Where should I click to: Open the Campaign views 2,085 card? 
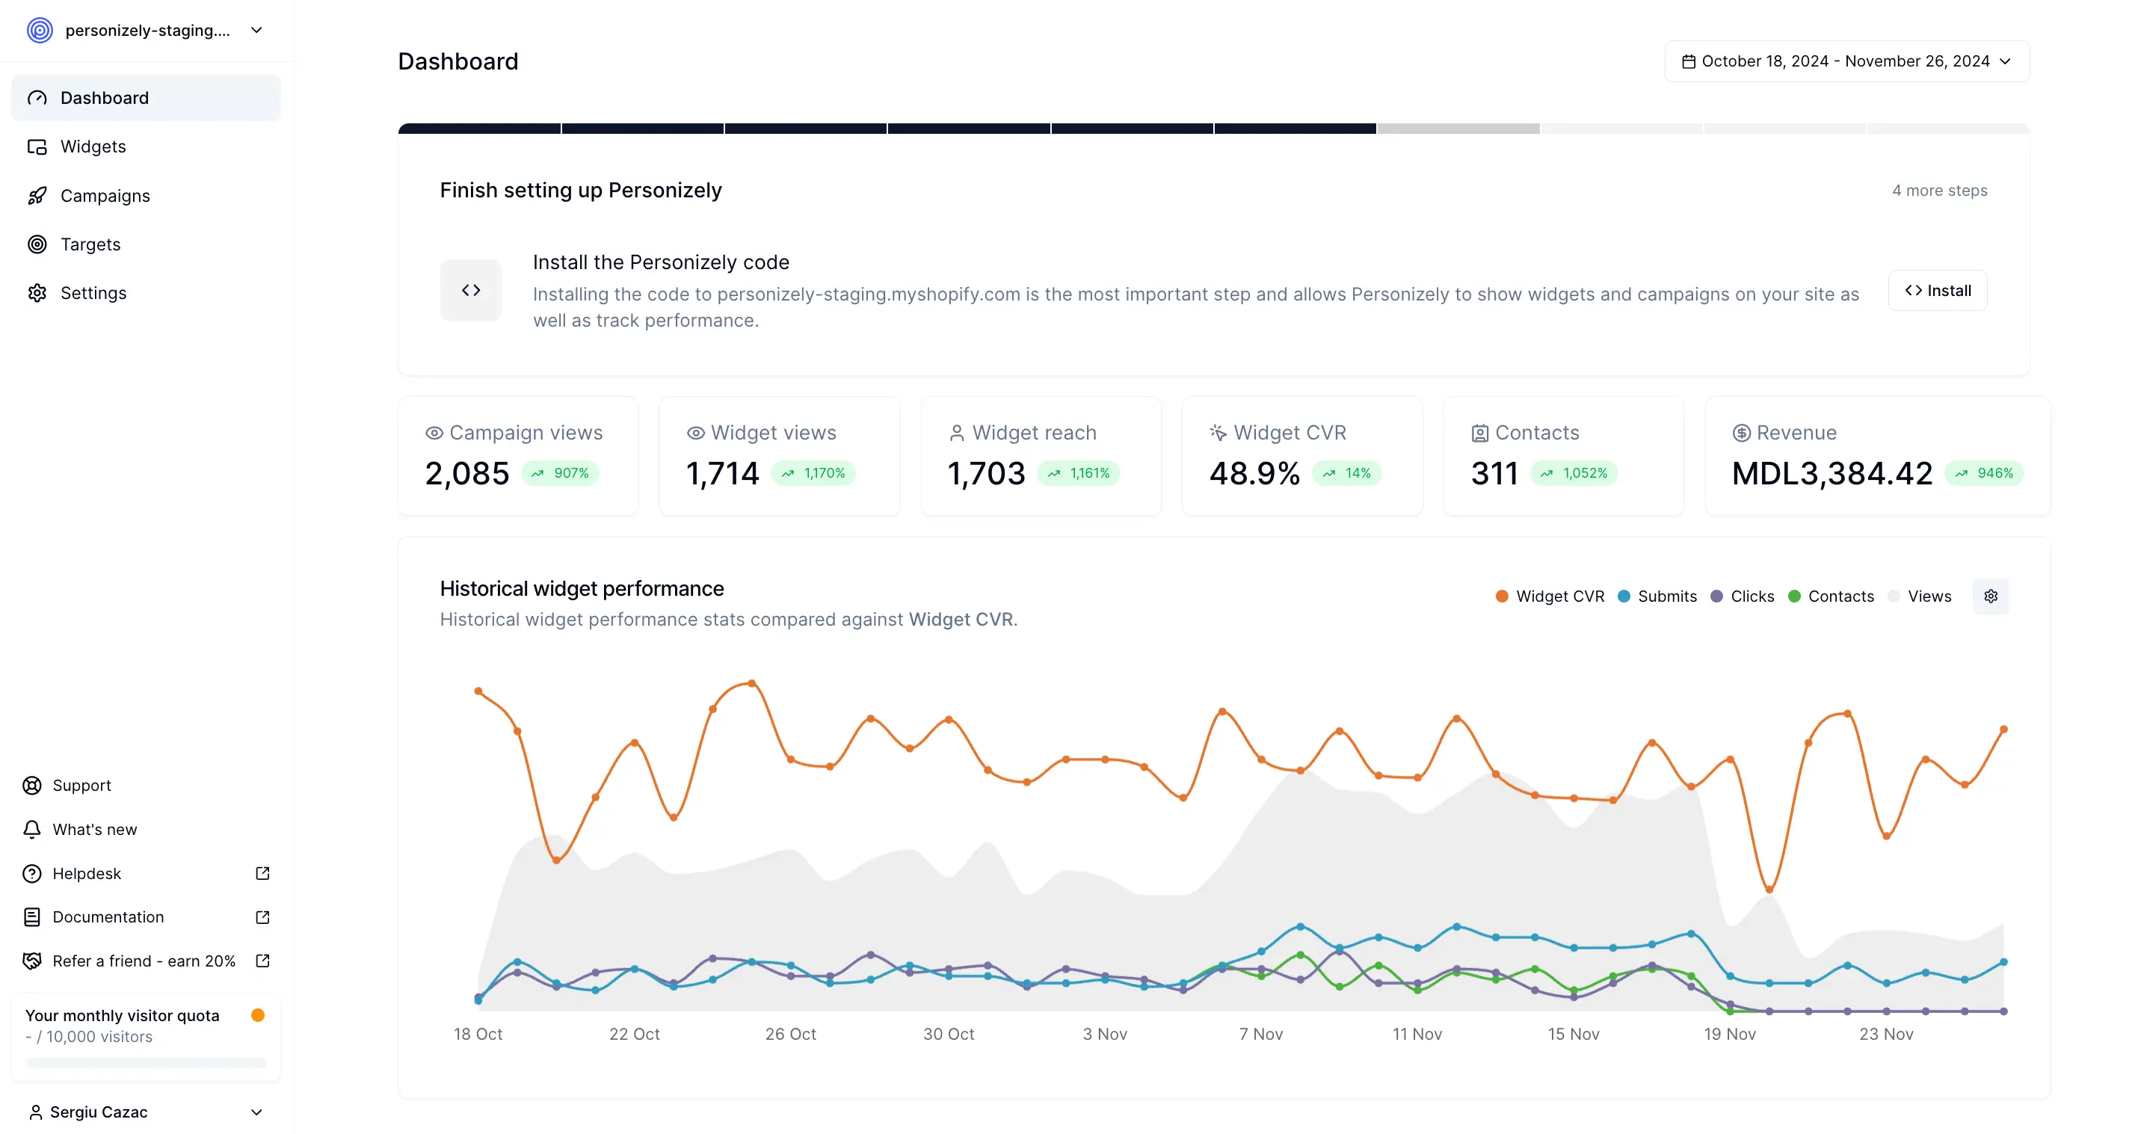pyautogui.click(x=518, y=456)
